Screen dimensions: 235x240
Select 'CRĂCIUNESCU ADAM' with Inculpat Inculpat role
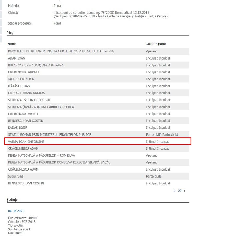point(98,169)
